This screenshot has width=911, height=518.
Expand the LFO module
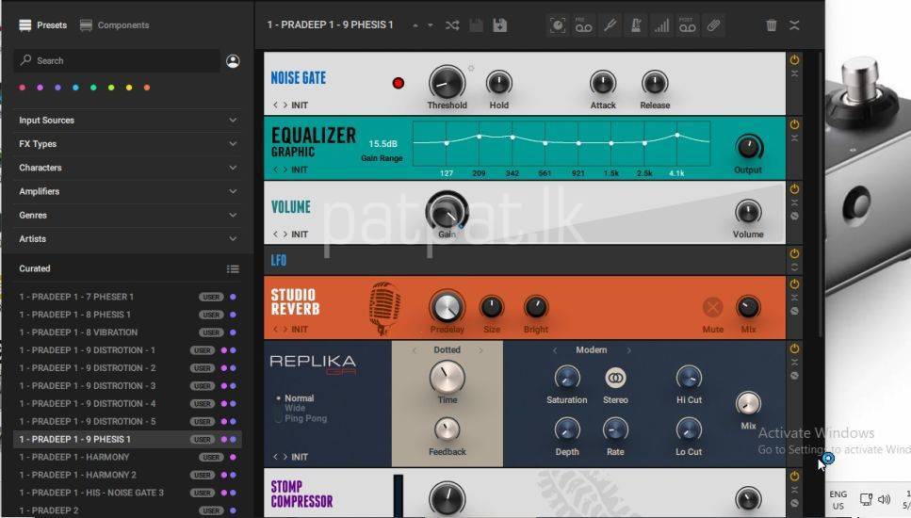[794, 267]
